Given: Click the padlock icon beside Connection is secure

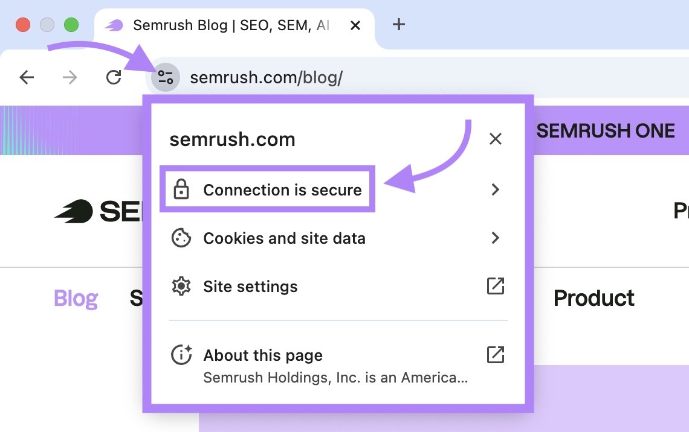Looking at the screenshot, I should [181, 189].
